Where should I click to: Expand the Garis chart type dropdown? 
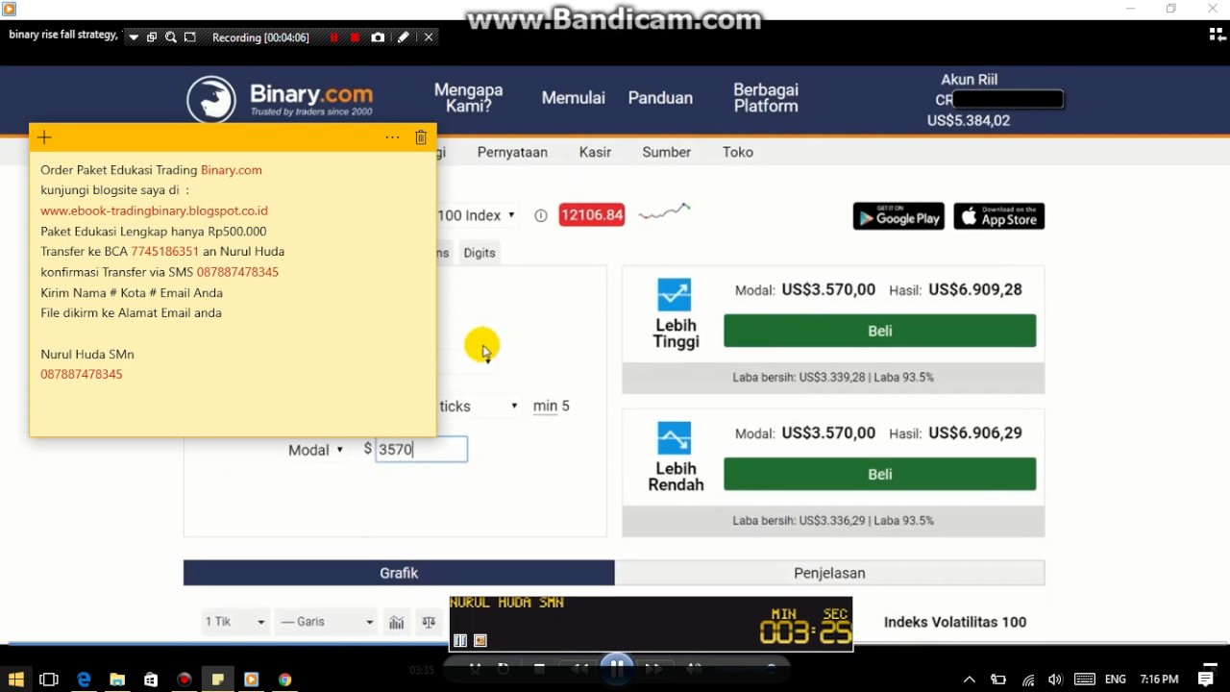coord(327,622)
